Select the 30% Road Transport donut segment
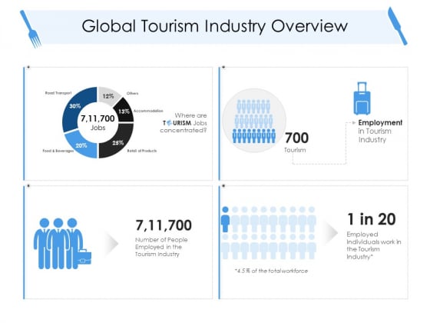Image resolution: width=430 pixels, height=323 pixels. (74, 107)
